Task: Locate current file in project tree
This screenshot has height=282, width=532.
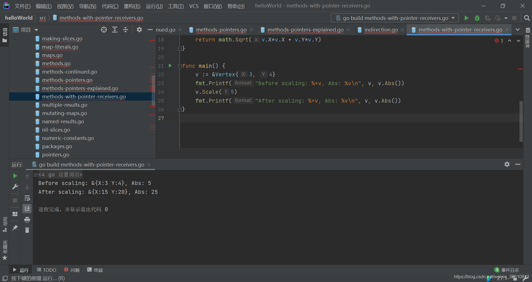Action: pos(104,30)
